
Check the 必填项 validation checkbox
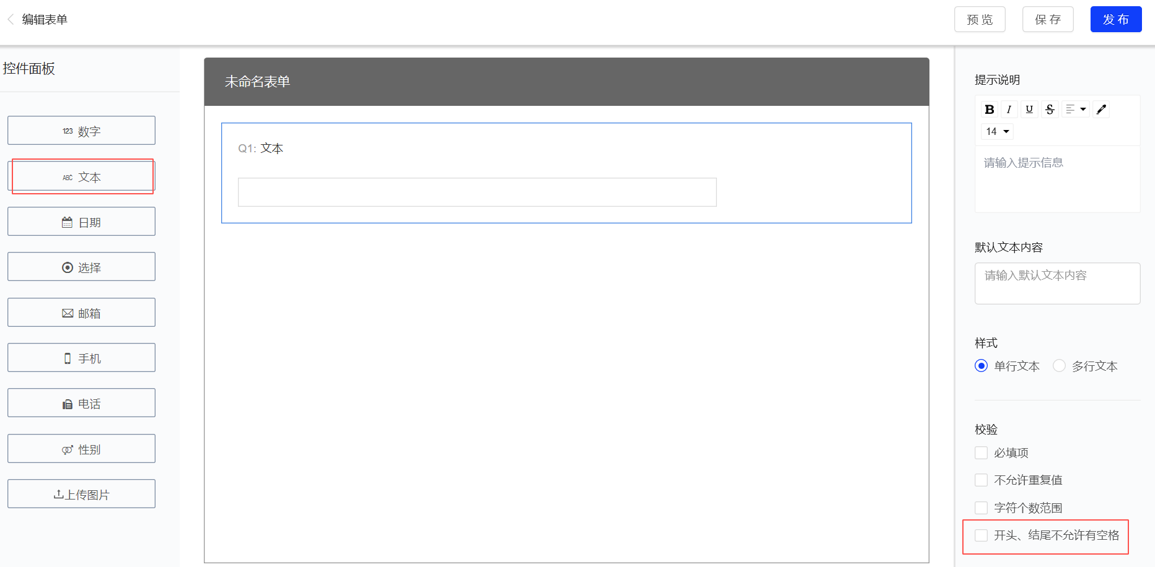pyautogui.click(x=981, y=453)
